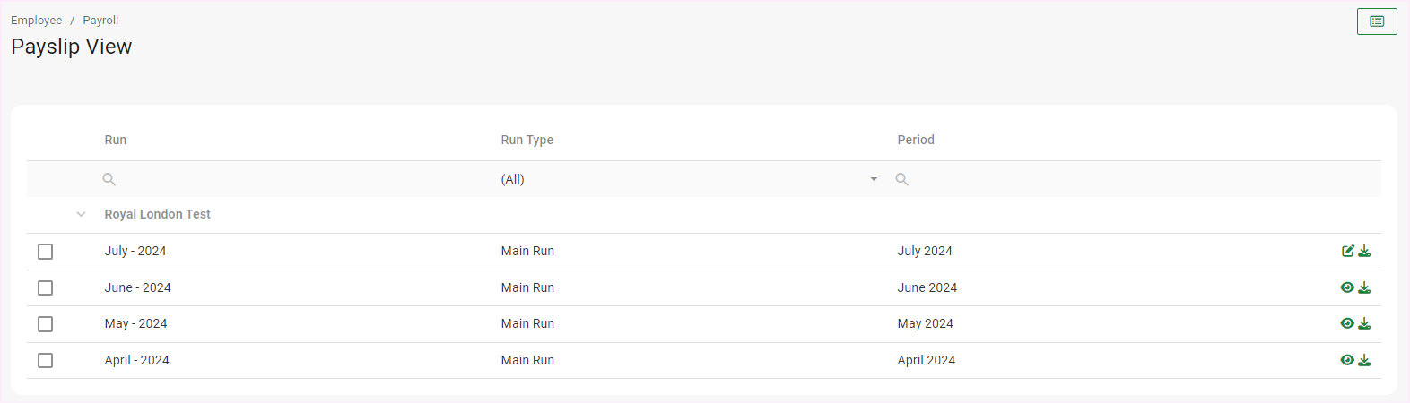Download the July 2024 payslip
Screen dimensions: 1410x403
coord(1364,252)
